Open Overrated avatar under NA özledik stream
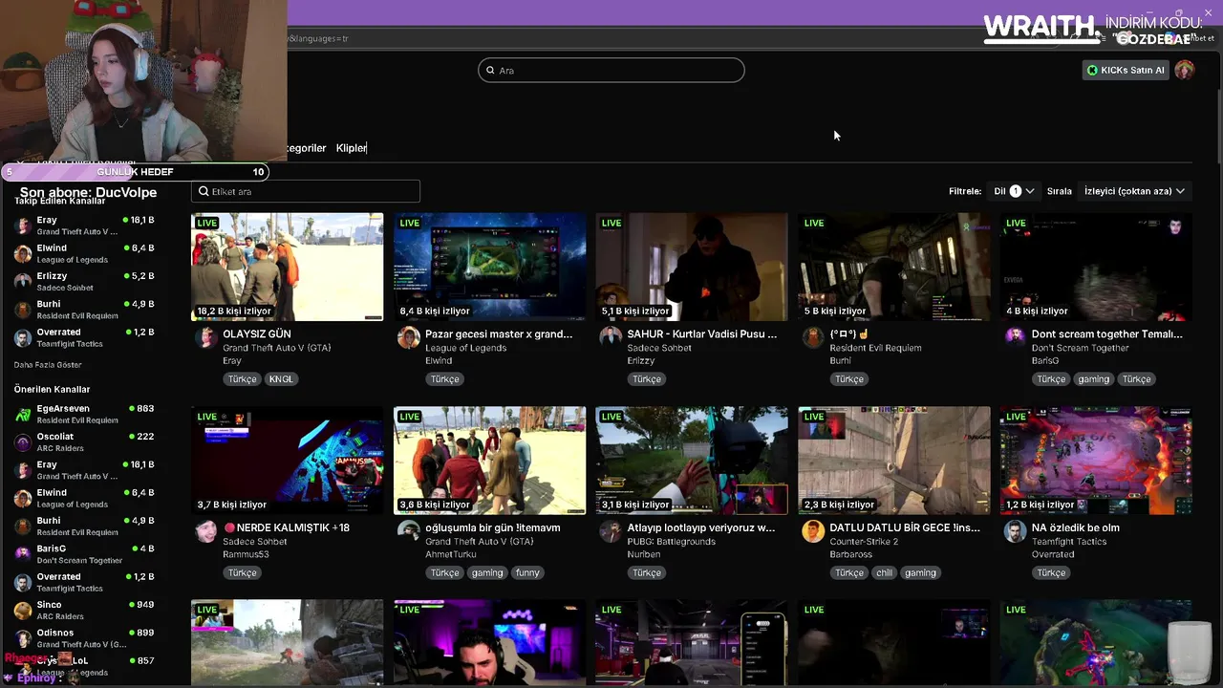The width and height of the screenshot is (1223, 688). pos(1015,531)
